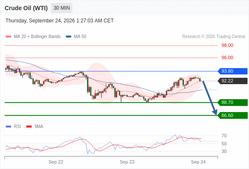Click the RSI legend label
Image resolution: width=249 pixels, height=169 pixels.
[17, 127]
